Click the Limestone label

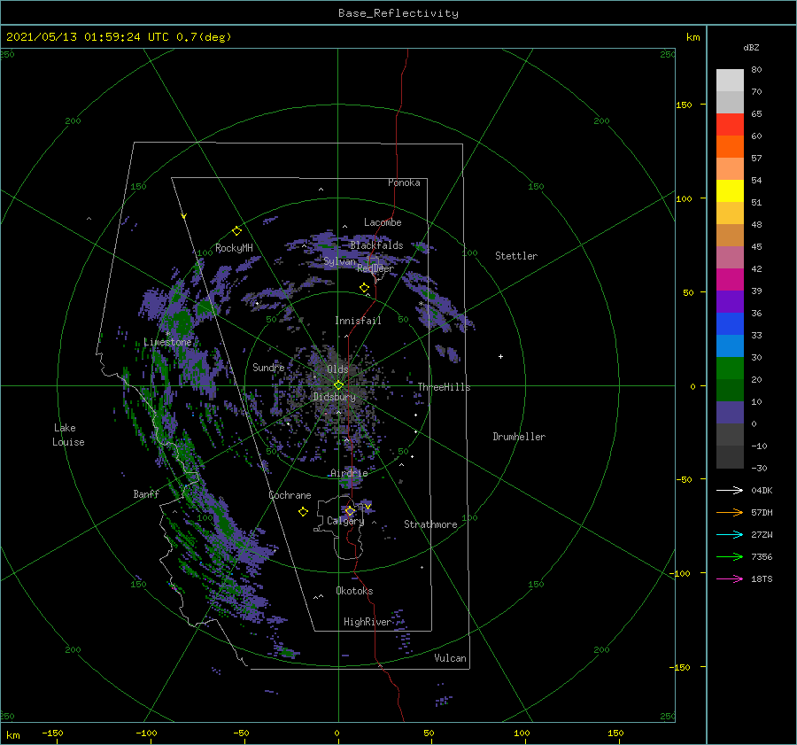point(167,342)
